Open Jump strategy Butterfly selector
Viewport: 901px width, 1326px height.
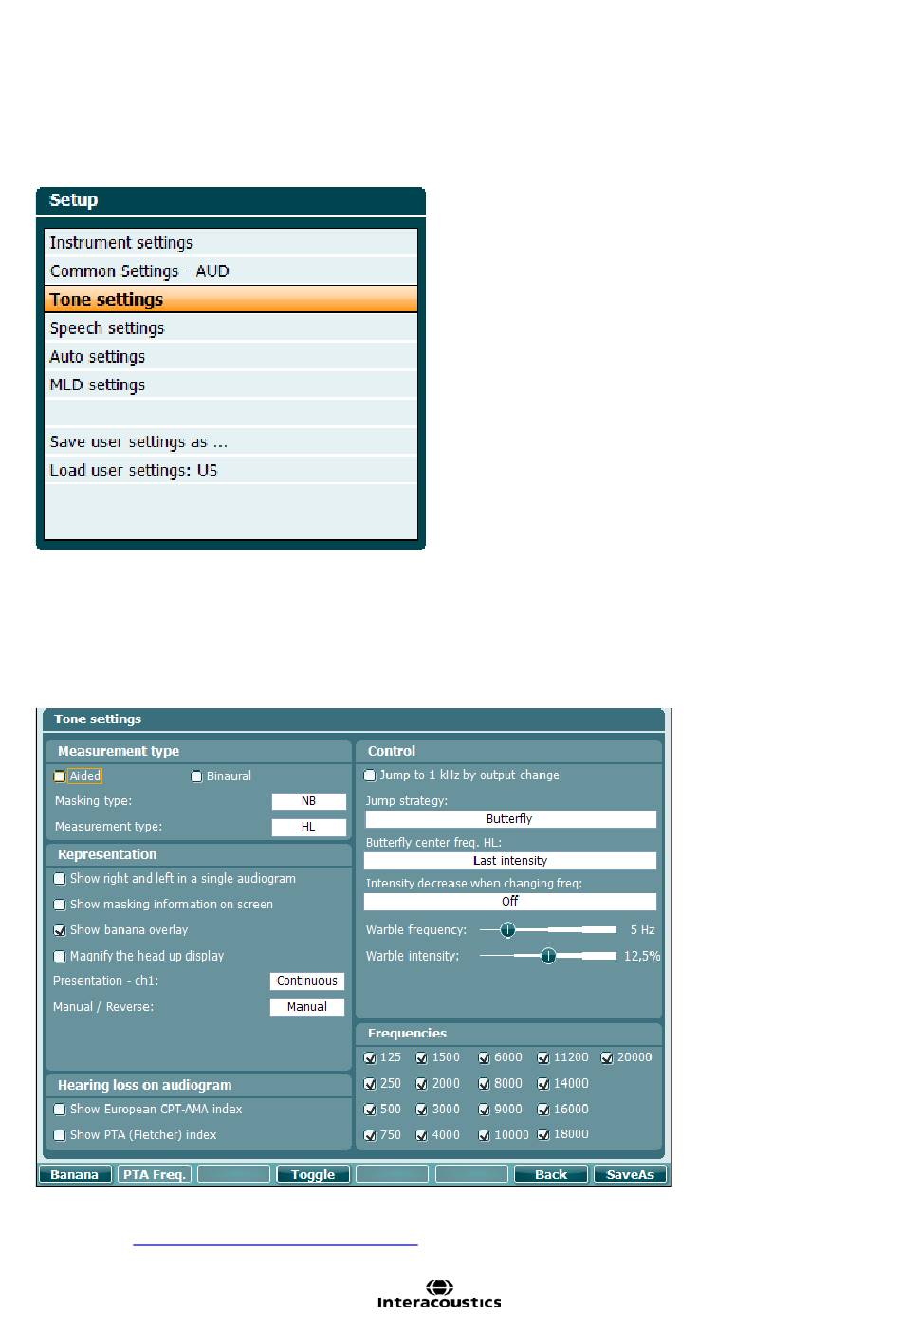click(510, 819)
